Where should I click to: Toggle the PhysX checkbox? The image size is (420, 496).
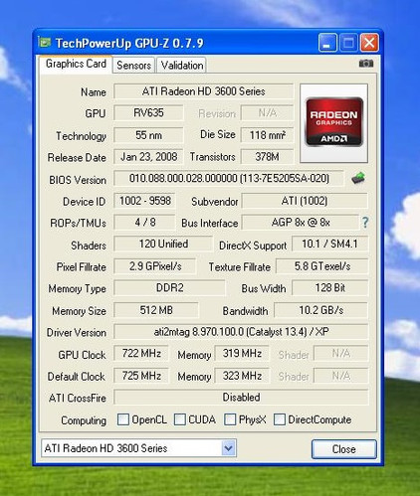[x=230, y=419]
